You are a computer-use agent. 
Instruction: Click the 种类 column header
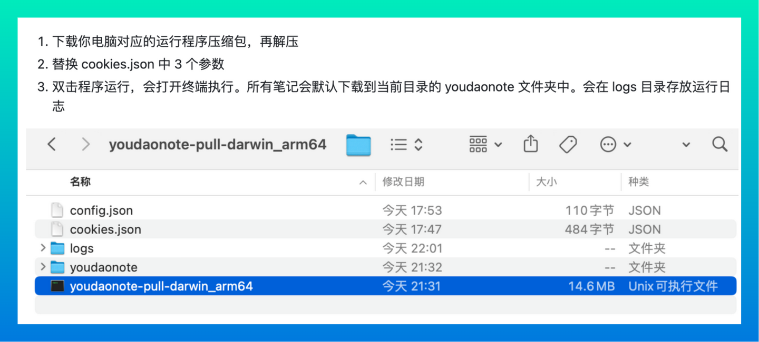(x=638, y=182)
